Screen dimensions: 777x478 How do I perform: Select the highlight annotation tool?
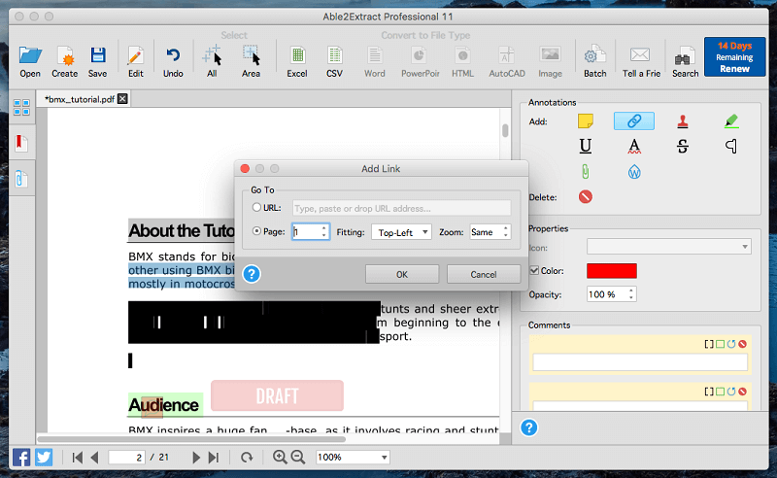(731, 121)
